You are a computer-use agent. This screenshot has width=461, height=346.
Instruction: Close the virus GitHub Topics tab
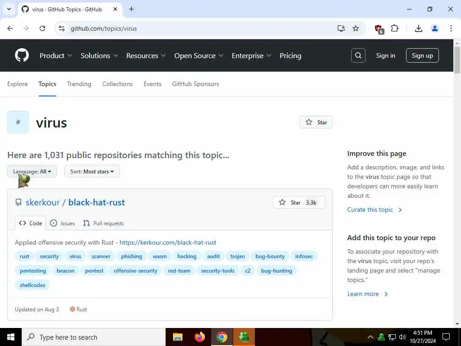(115, 9)
